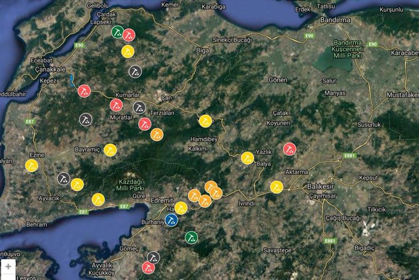The height and width of the screenshot is (280, 419).
Task: Click the yellow mine marker near Ezine
Action: click(x=31, y=165)
